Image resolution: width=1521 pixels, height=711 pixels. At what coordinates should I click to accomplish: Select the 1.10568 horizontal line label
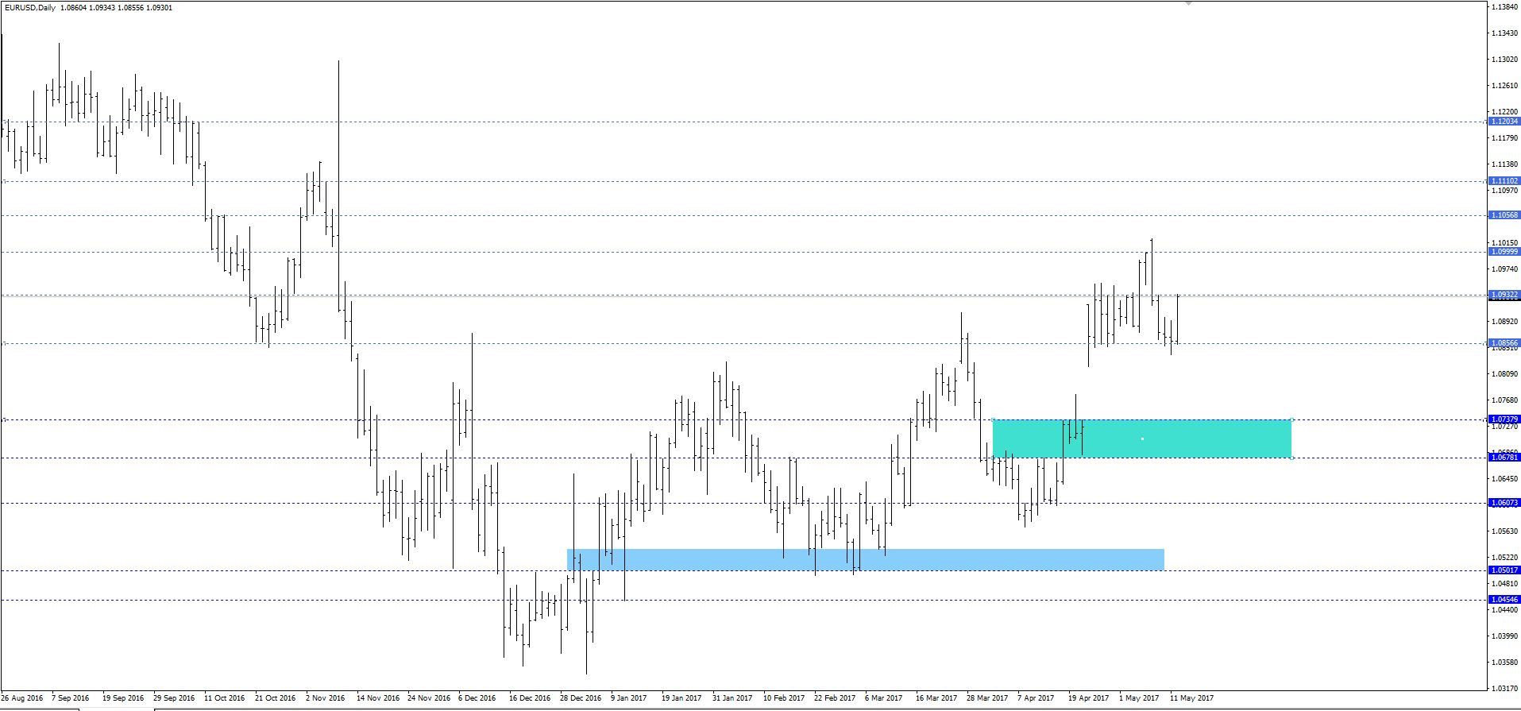[x=1504, y=215]
